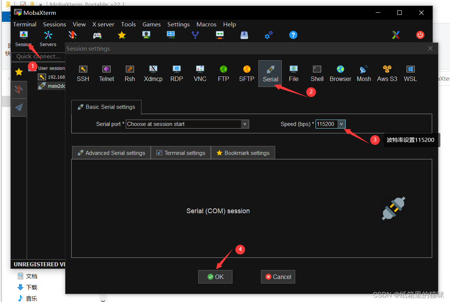The width and height of the screenshot is (450, 302).
Task: Open the Bookmark settings tab
Action: tap(243, 153)
